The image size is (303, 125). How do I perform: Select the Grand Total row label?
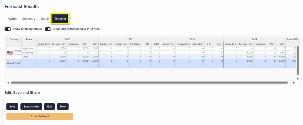click(14, 63)
